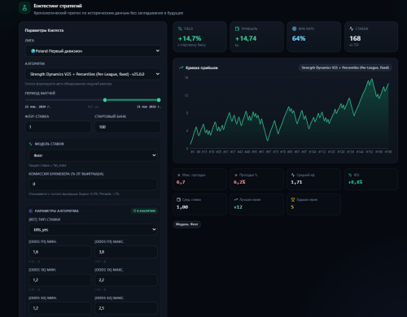Click the pulse icon on Средний кф. card
The height and width of the screenshot is (317, 407).
293,175
